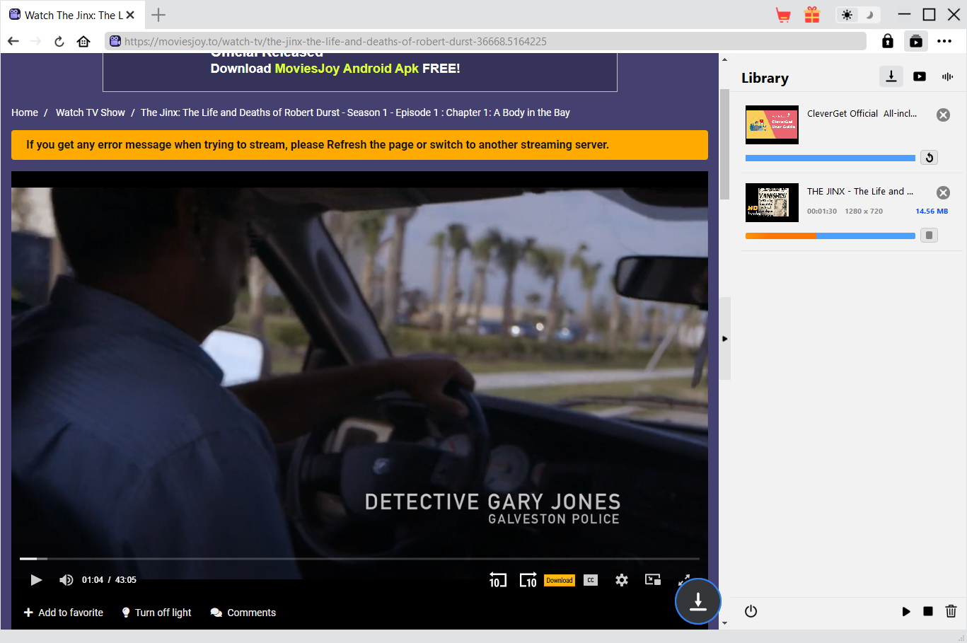The image size is (967, 643).
Task: Click the CleverGet Official video thumbnail
Action: point(772,124)
